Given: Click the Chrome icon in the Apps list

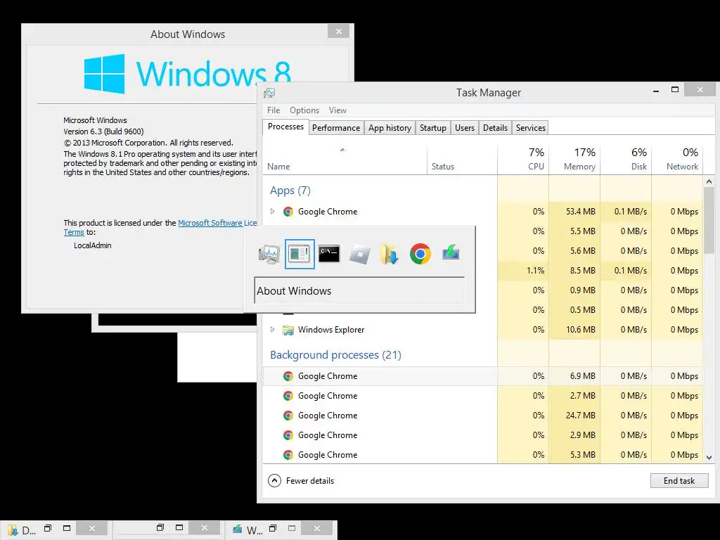Looking at the screenshot, I should (x=288, y=211).
